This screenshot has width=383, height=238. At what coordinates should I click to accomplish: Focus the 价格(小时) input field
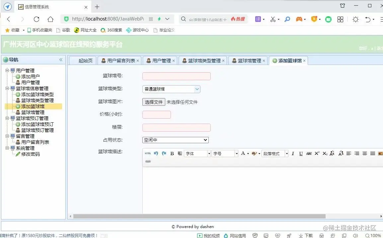pyautogui.click(x=157, y=115)
